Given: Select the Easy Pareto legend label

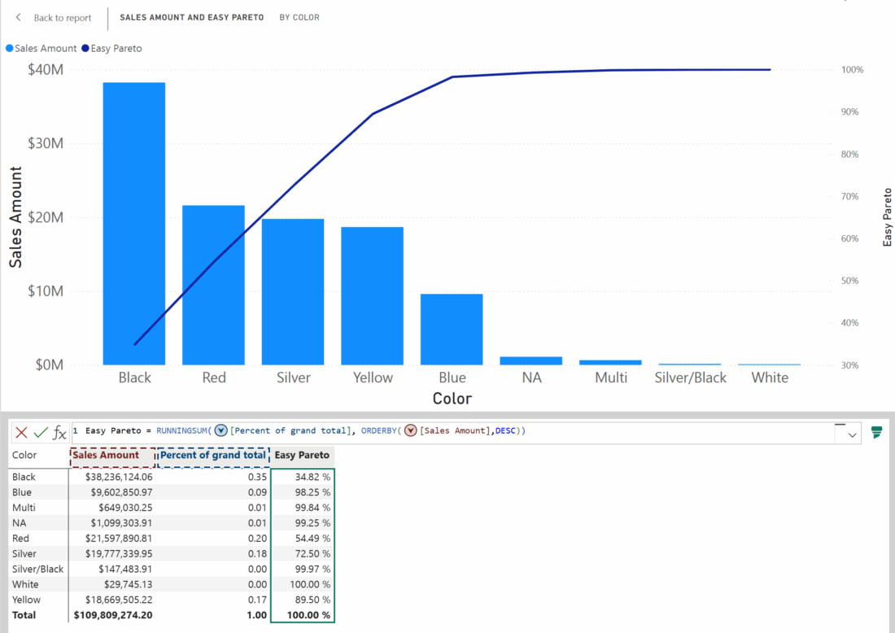Looking at the screenshot, I should point(116,49).
